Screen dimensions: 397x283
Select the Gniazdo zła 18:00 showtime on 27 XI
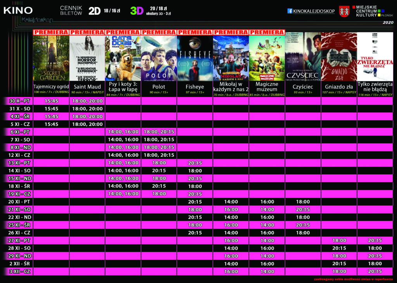coord(339,240)
